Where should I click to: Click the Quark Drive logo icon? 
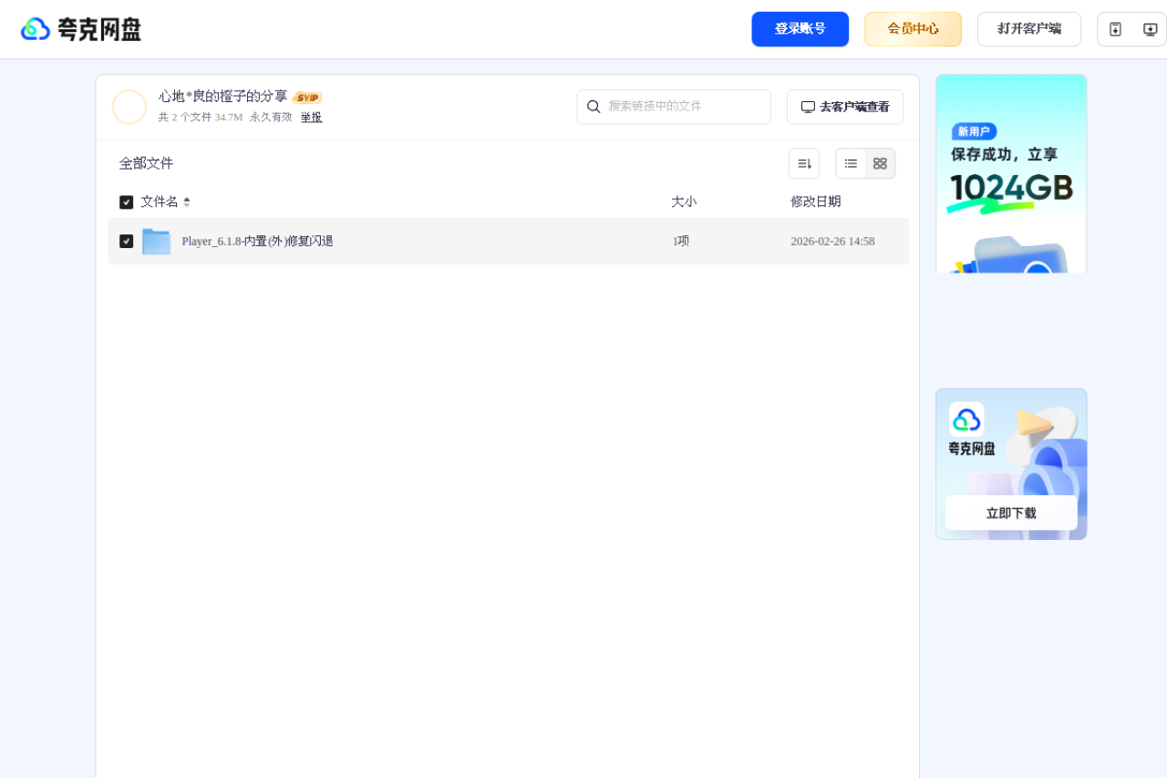click(x=35, y=28)
